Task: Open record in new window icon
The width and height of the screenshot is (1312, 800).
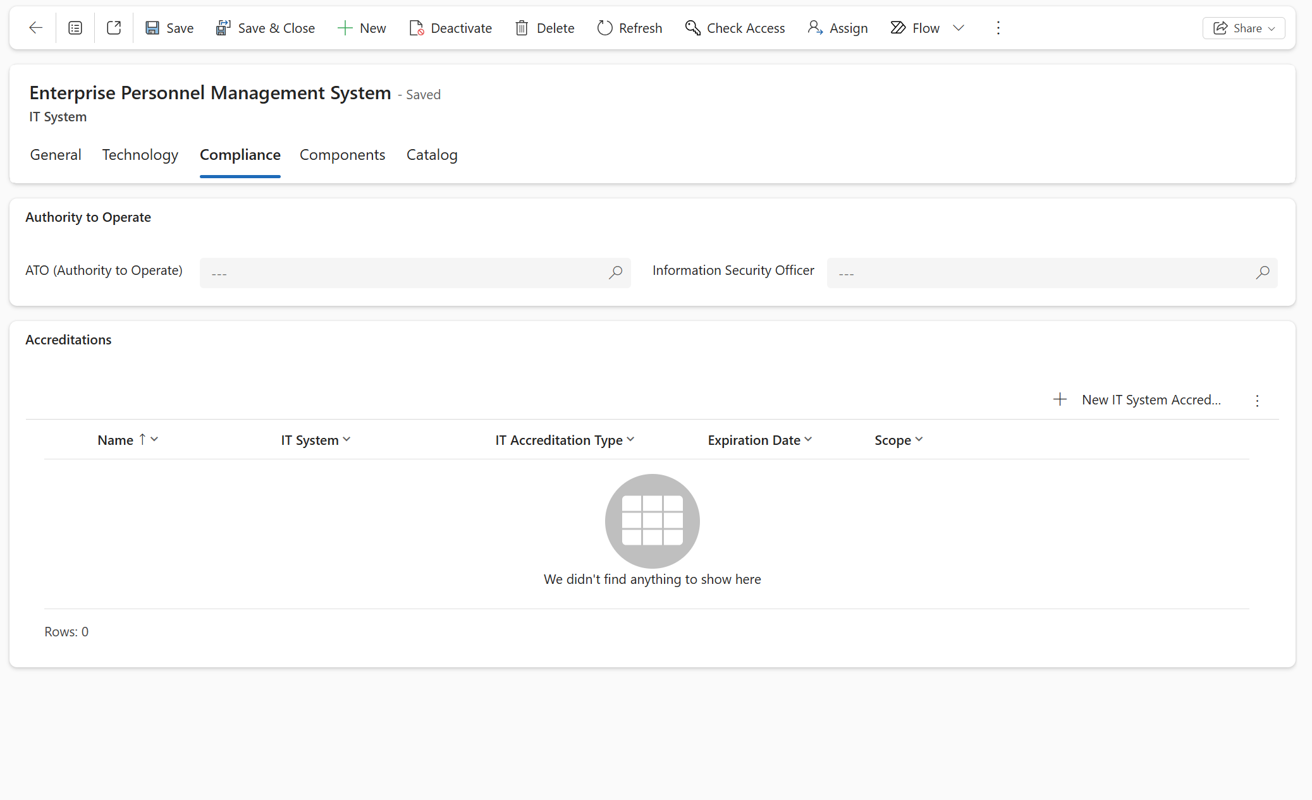Action: [114, 28]
